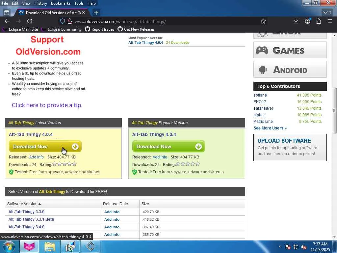Viewport: 337px width, 253px height.
Task: Open Alt-Tab Thingy 3.3.0 version link
Action: (x=26, y=212)
